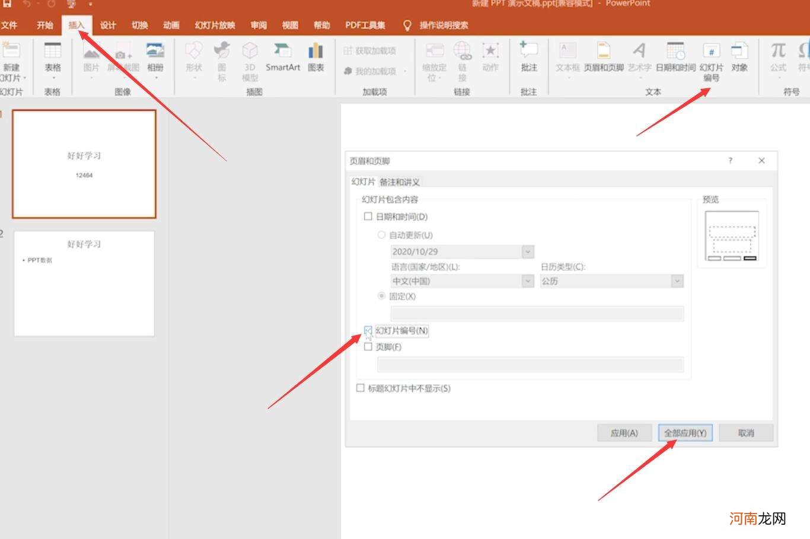This screenshot has height=539, width=810.
Task: Select the Slide (幻灯片) dialog tab
Action: tap(363, 181)
